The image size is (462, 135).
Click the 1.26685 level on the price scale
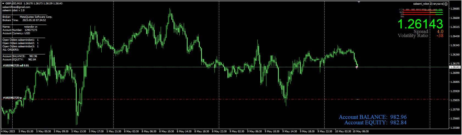(x=455, y=9)
